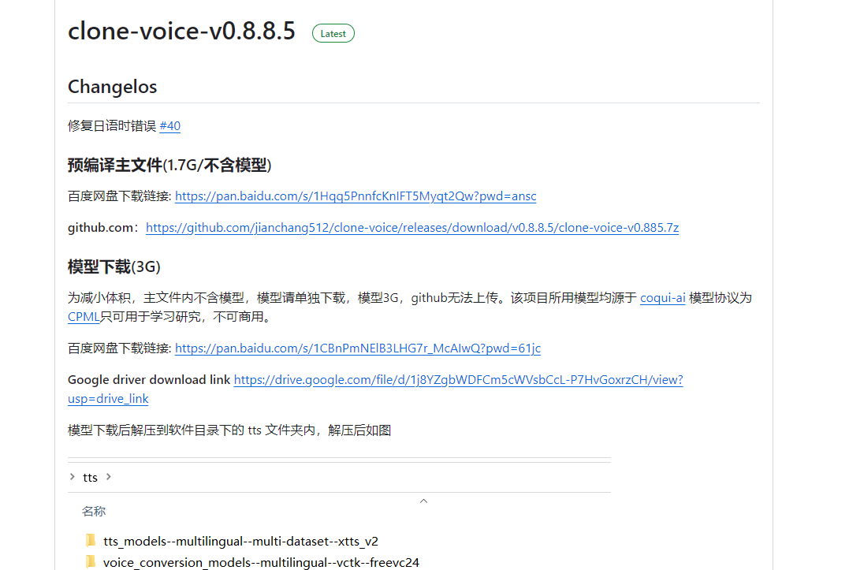This screenshot has height=570, width=849.
Task: Open the Baidu pan link with pwd=61jc
Action: (x=358, y=348)
